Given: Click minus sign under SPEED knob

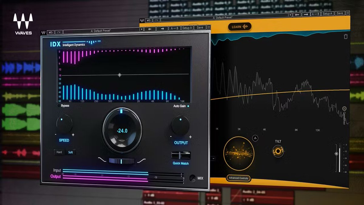Looking at the screenshot, I should (x=56, y=135).
